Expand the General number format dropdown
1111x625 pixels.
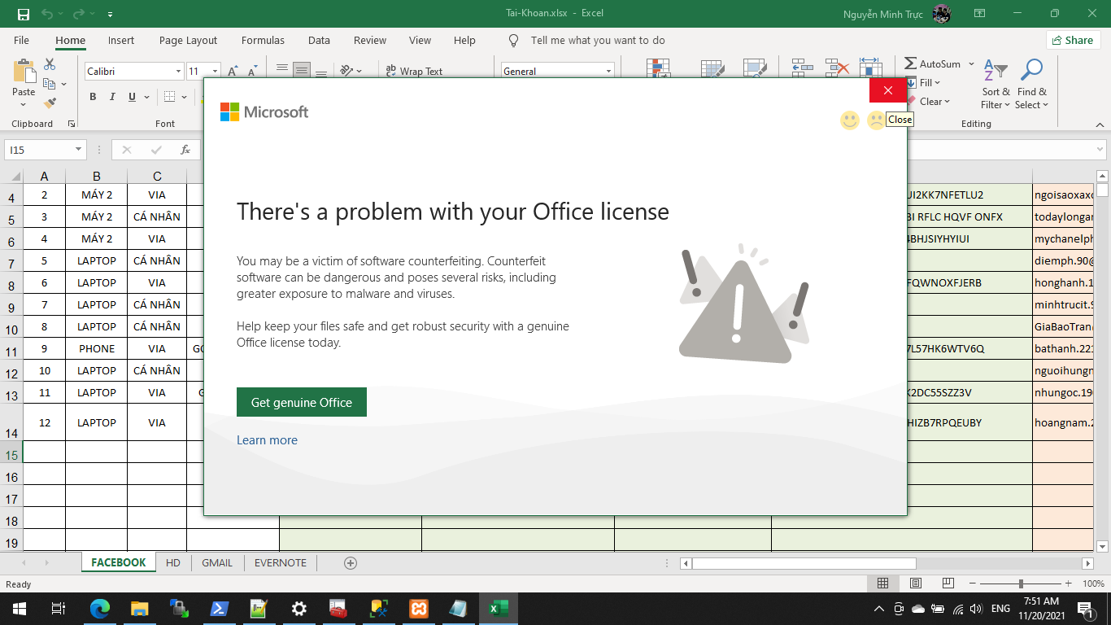608,72
